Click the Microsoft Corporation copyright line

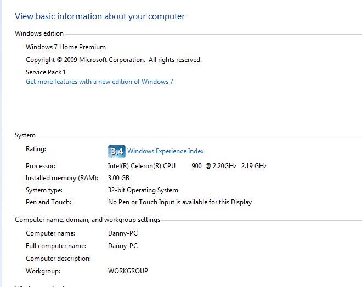coord(114,60)
